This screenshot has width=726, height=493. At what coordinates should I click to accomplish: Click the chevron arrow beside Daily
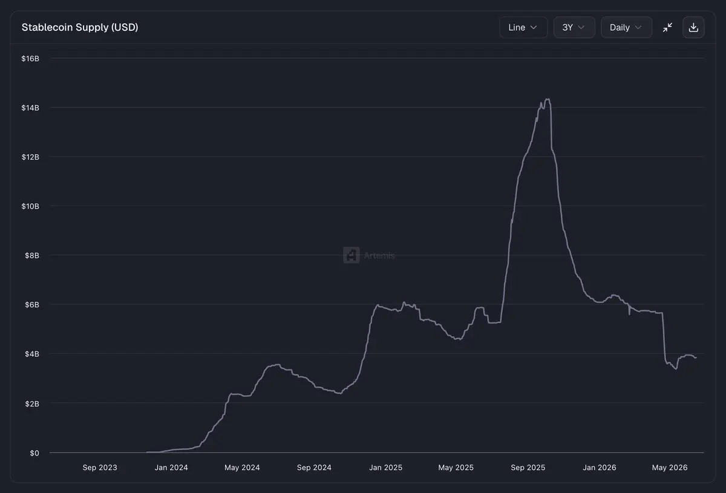(x=638, y=27)
